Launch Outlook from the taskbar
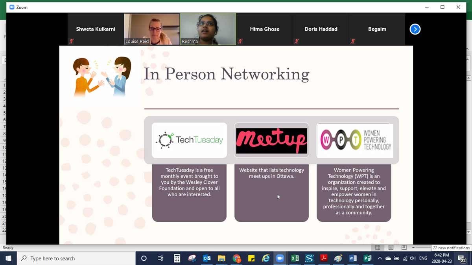The image size is (472, 265). tap(206, 258)
